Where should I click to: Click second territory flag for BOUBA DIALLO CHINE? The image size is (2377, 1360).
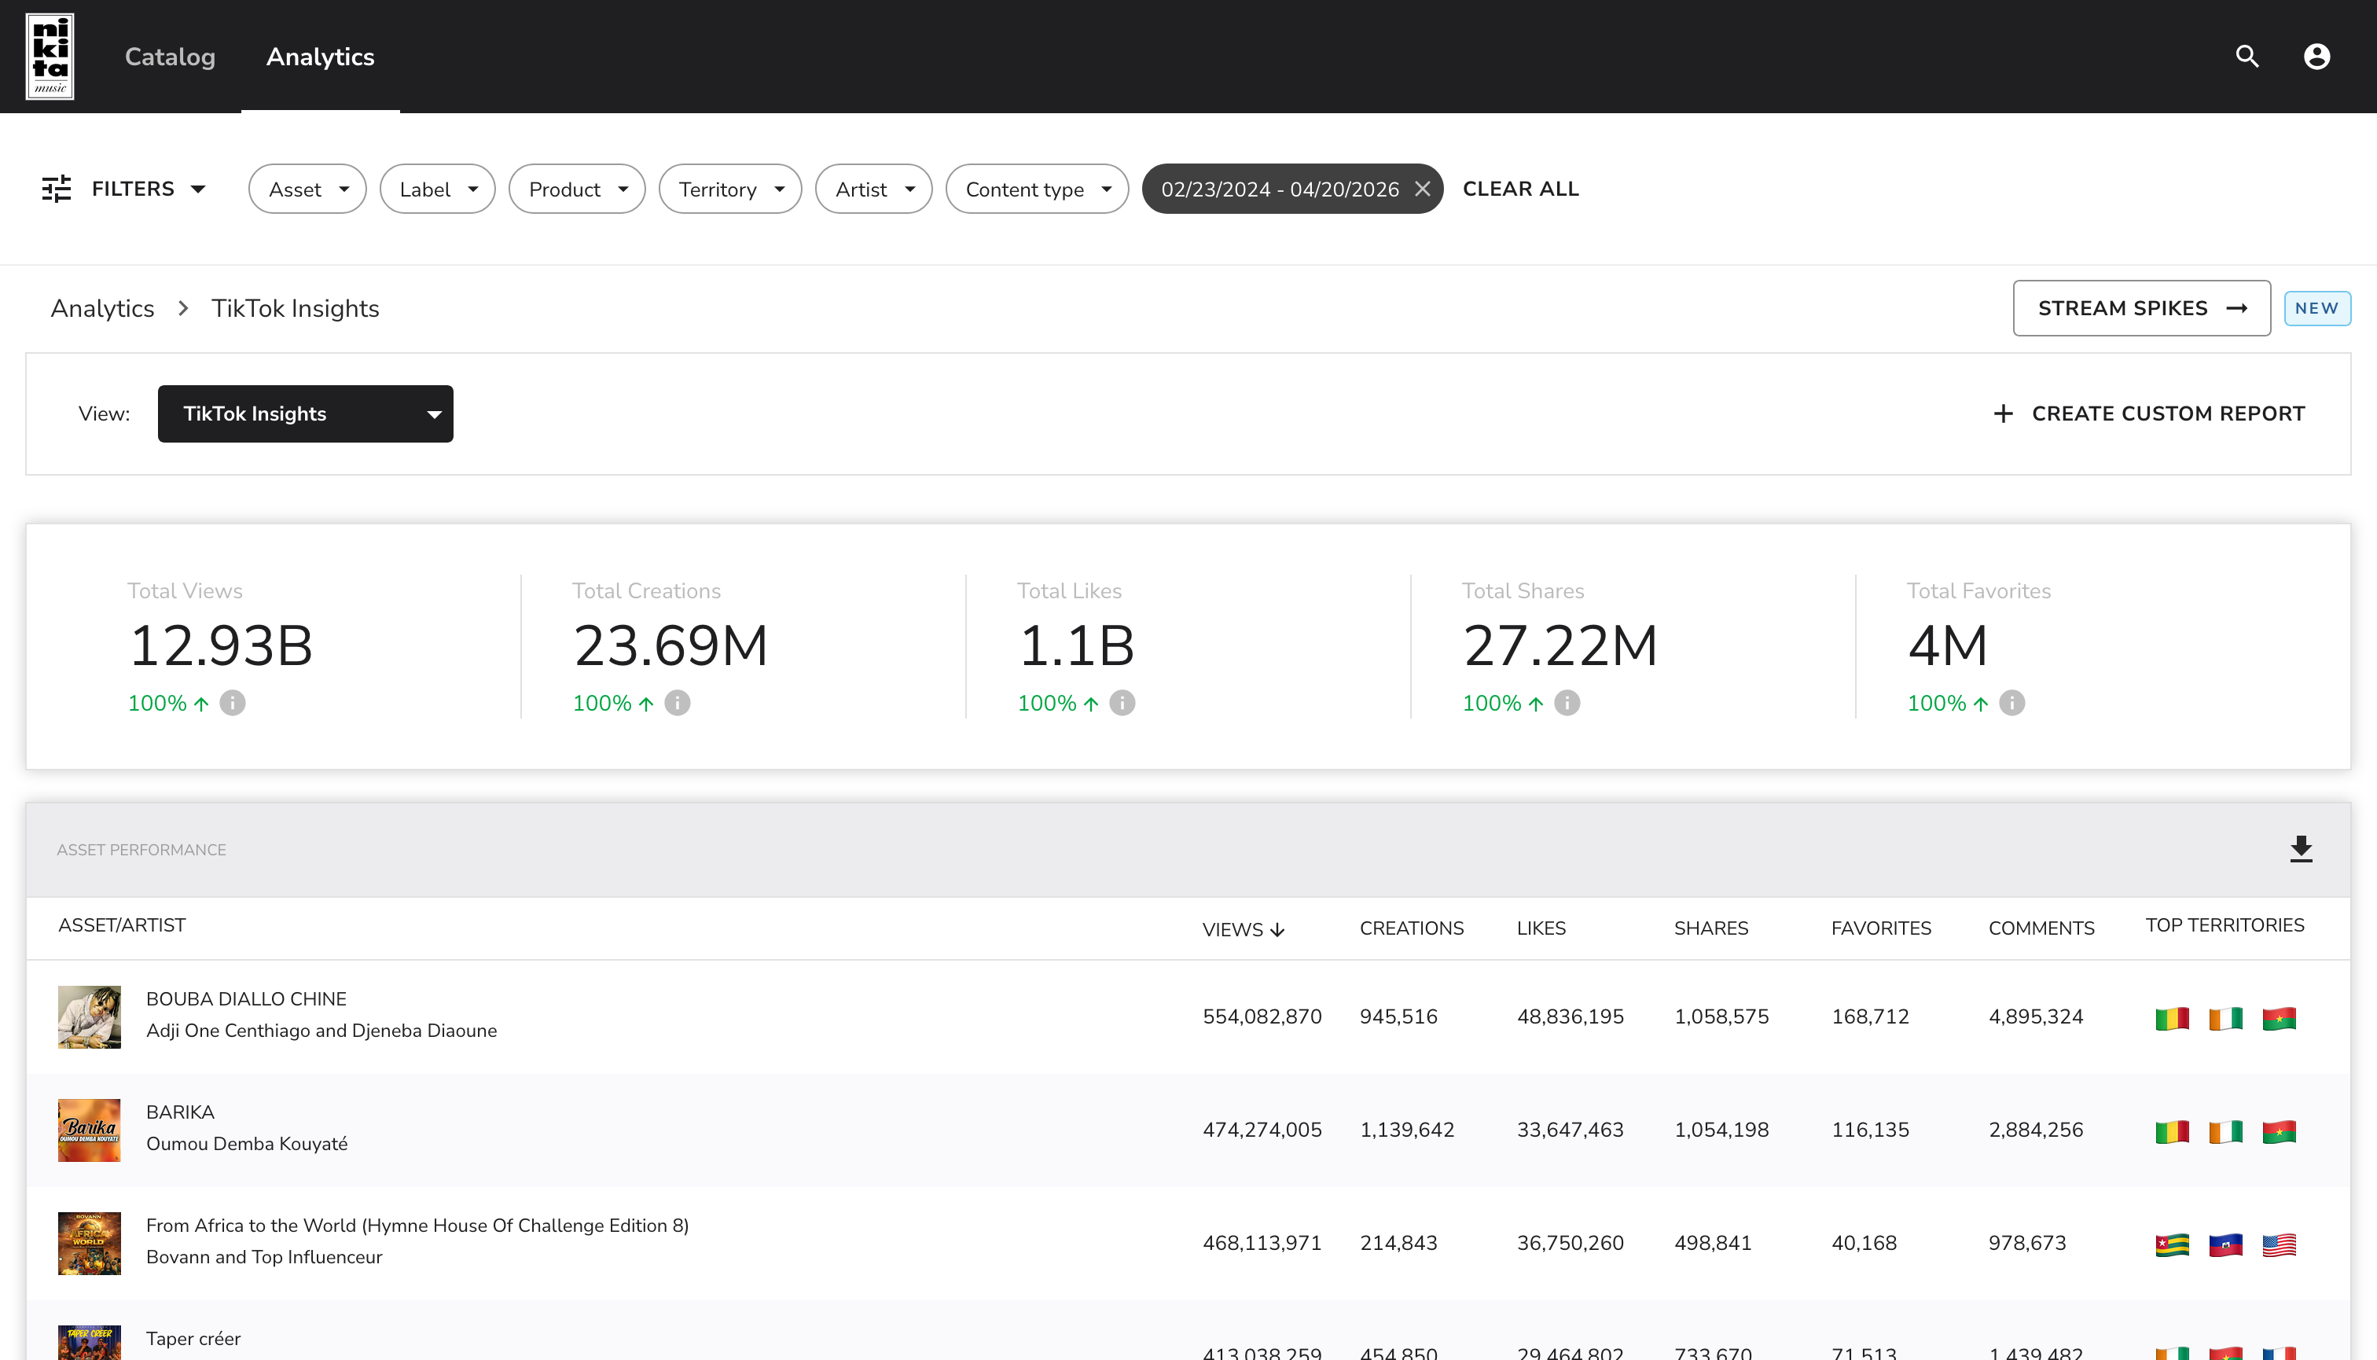(x=2226, y=1018)
